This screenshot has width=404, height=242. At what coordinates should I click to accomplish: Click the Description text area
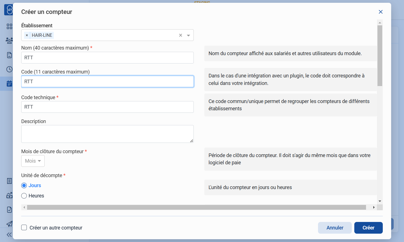click(x=107, y=134)
